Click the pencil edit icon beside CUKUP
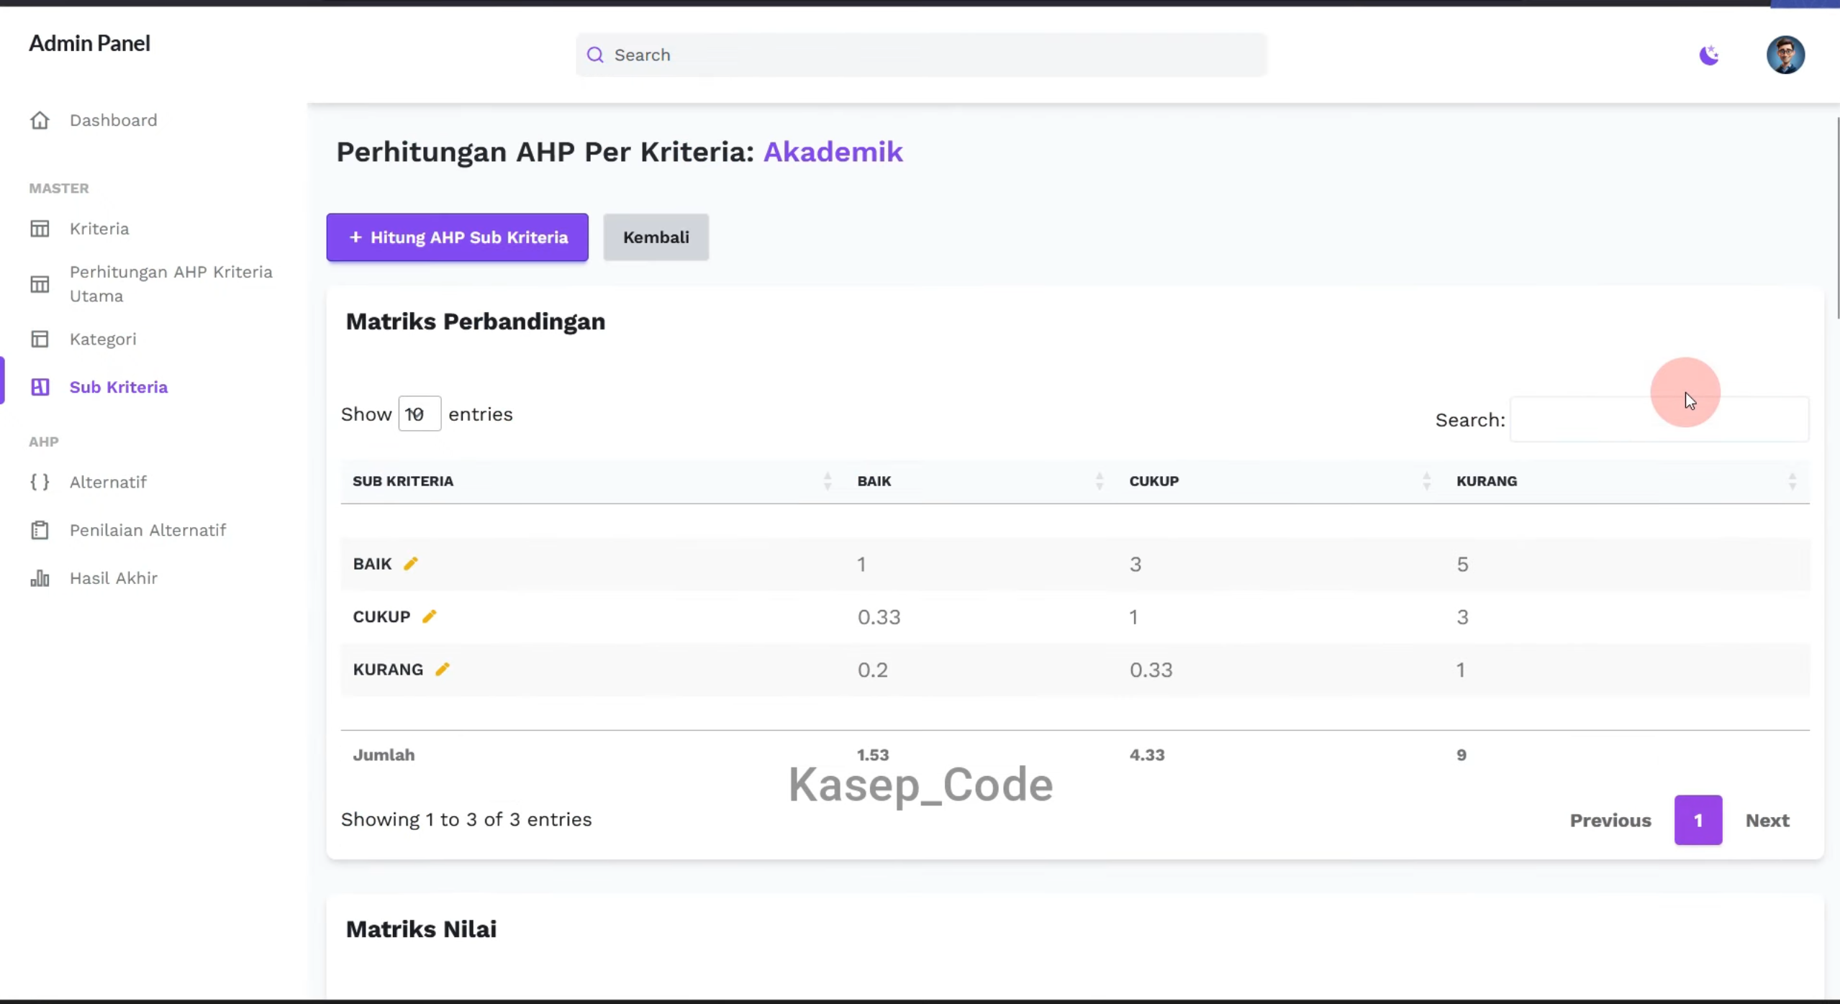Viewport: 1840px width, 1004px height. tap(429, 616)
